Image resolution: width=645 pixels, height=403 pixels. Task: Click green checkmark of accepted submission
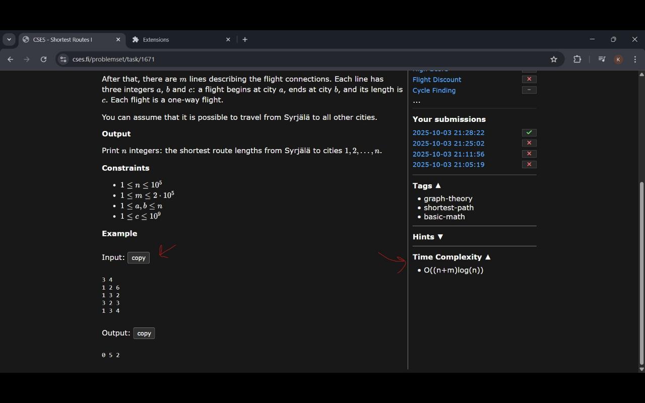[529, 132]
